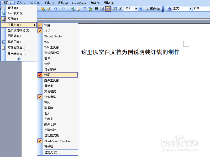
Task: Click the Columns icon on the toolbar
Action: 97,8
